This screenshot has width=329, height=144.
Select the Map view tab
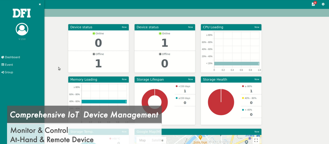pos(142,140)
